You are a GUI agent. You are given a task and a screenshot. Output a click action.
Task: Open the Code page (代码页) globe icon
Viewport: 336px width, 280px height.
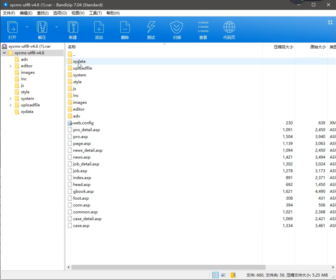pyautogui.click(x=229, y=28)
